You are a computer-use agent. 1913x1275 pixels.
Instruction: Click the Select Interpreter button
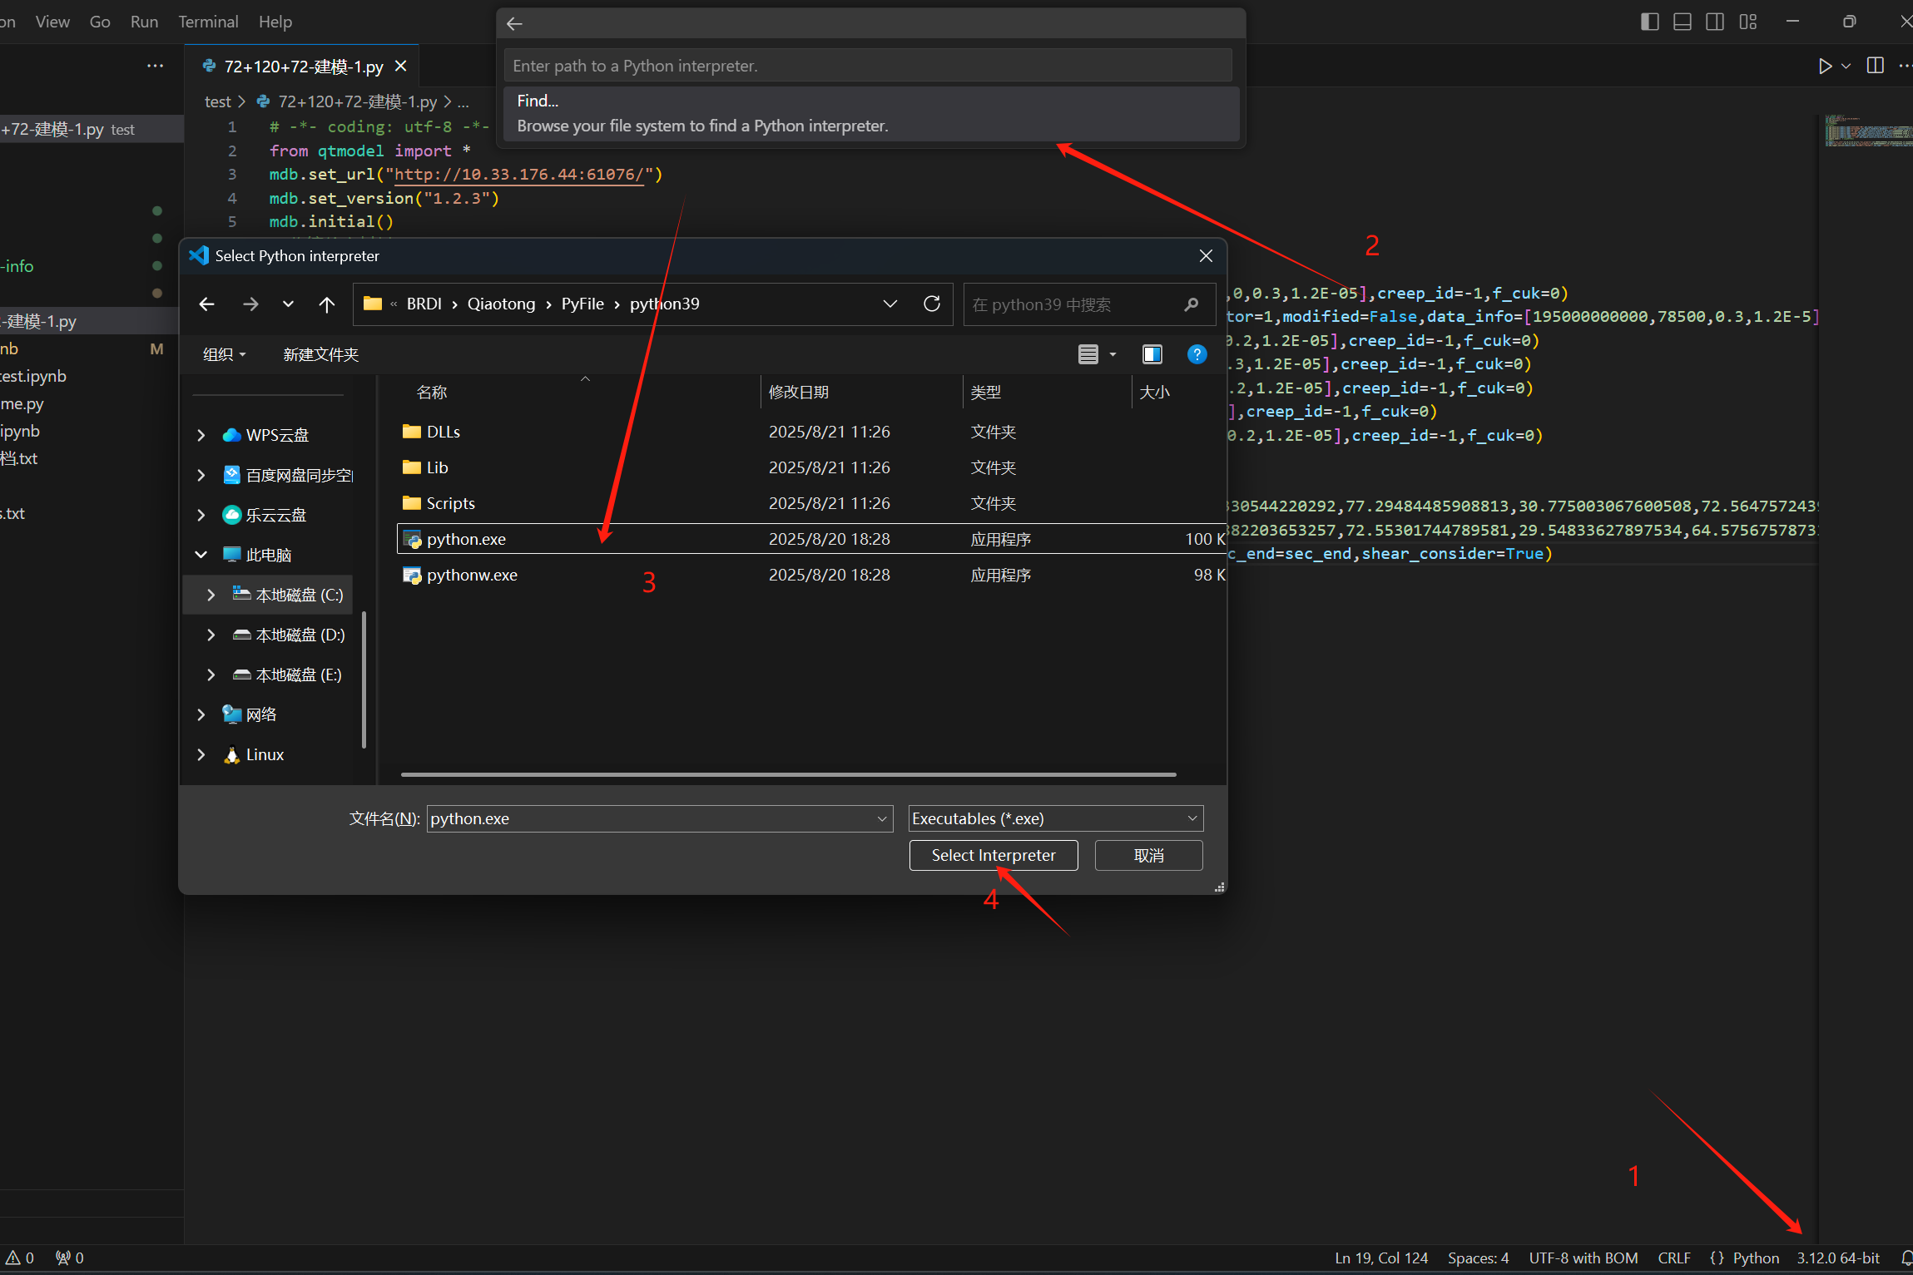(x=994, y=855)
